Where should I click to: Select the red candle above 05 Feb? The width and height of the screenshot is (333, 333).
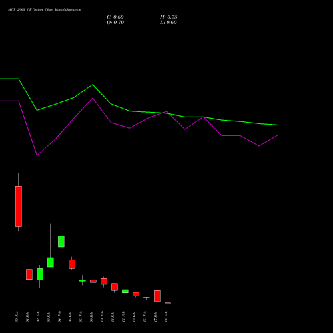[72, 264]
